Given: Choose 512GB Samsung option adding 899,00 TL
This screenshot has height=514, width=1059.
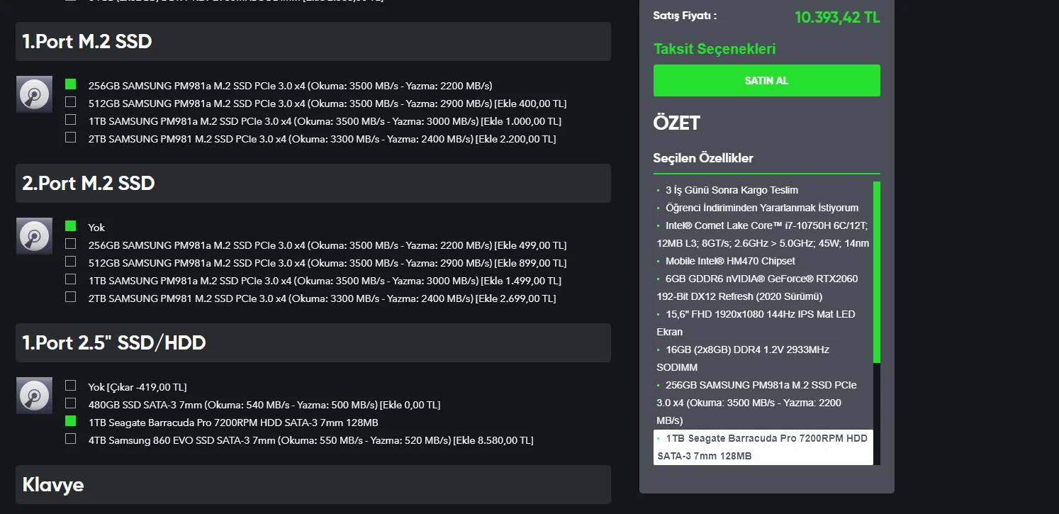Looking at the screenshot, I should click(x=70, y=262).
